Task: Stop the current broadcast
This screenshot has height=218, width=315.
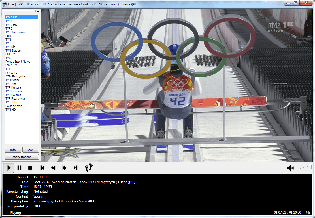Action: tap(30, 168)
